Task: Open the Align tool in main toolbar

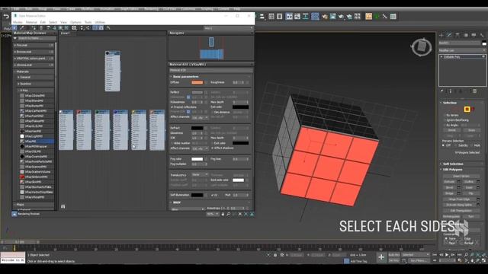Action: click(x=262, y=17)
